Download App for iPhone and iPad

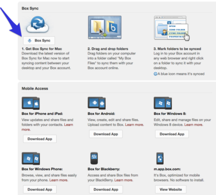(40, 139)
